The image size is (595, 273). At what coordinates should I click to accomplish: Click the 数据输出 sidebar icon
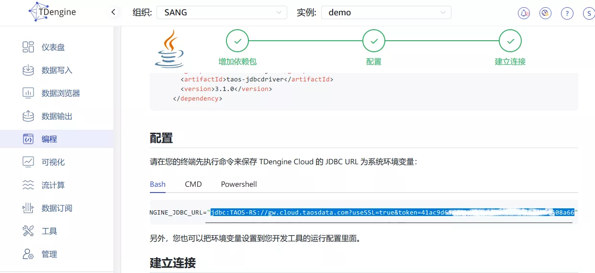tap(28, 116)
